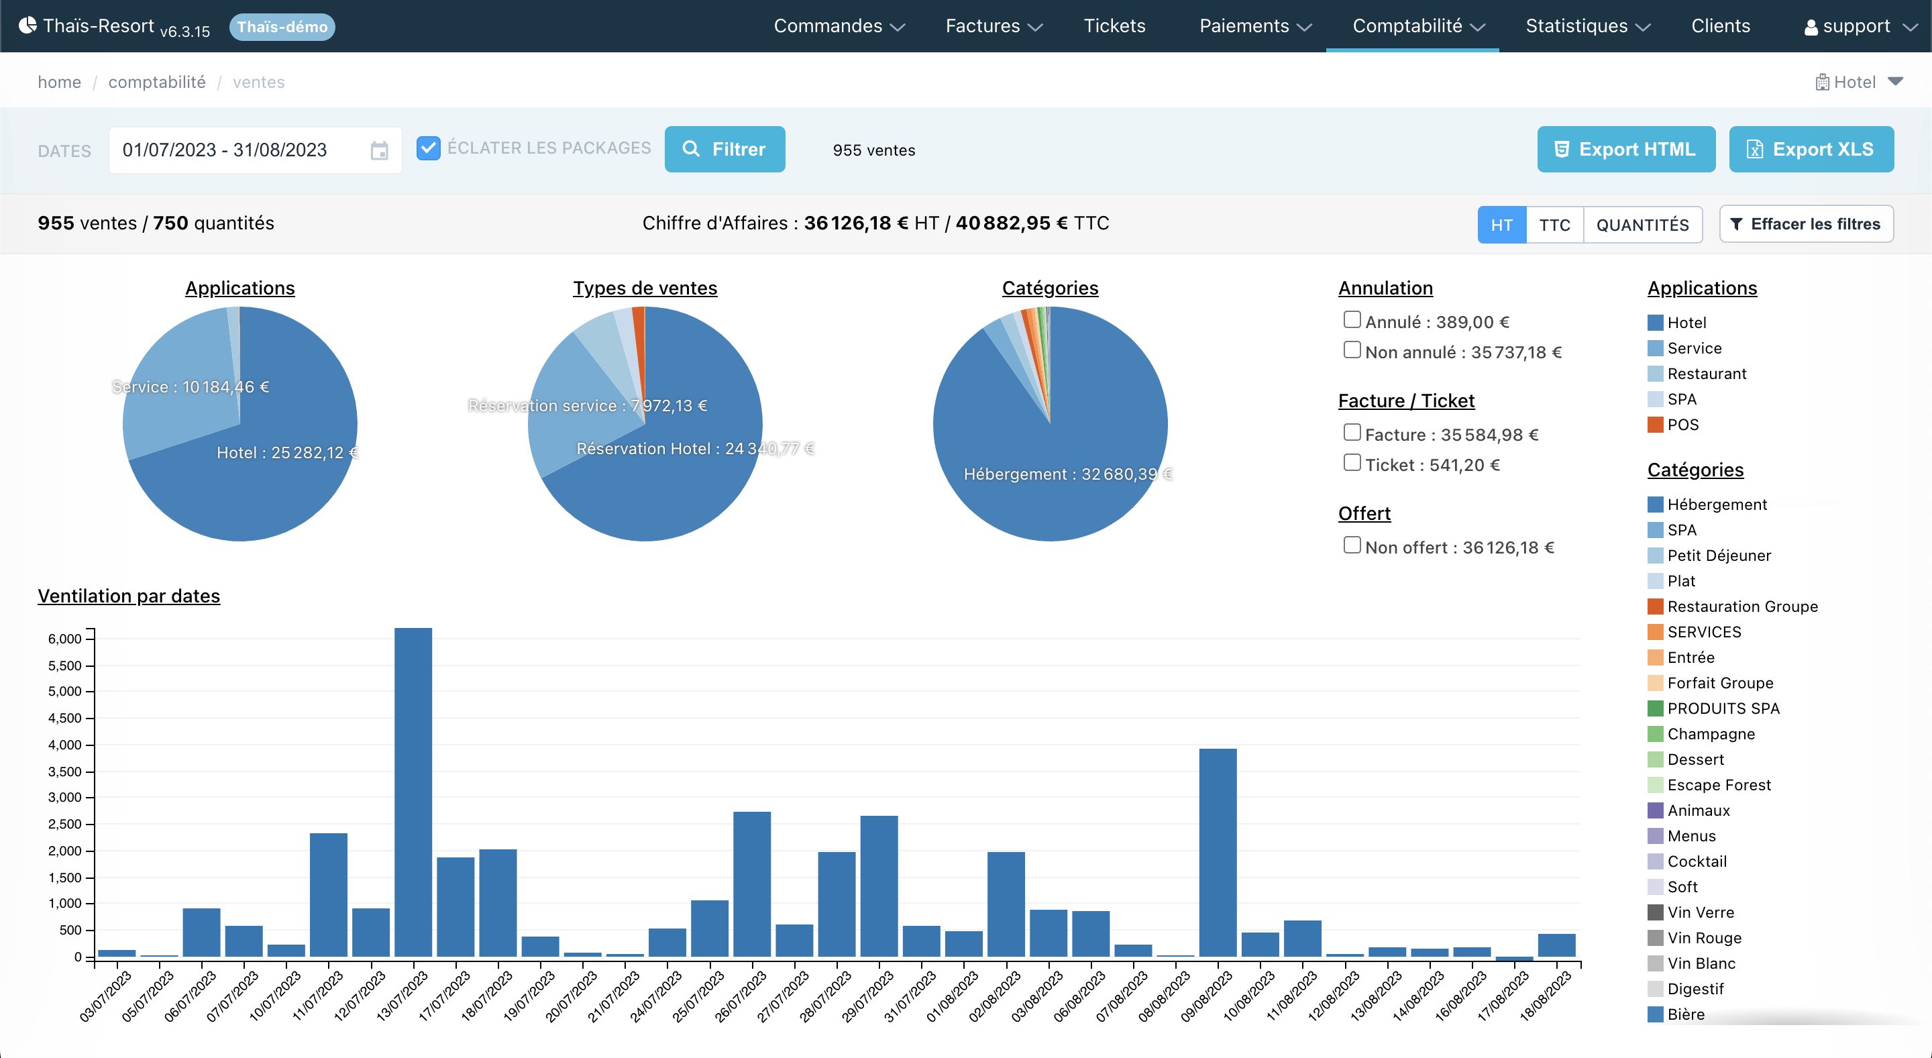Screen dimensions: 1932x1058
Task: Uncheck the Éclater les packages checkbox
Action: click(x=428, y=148)
